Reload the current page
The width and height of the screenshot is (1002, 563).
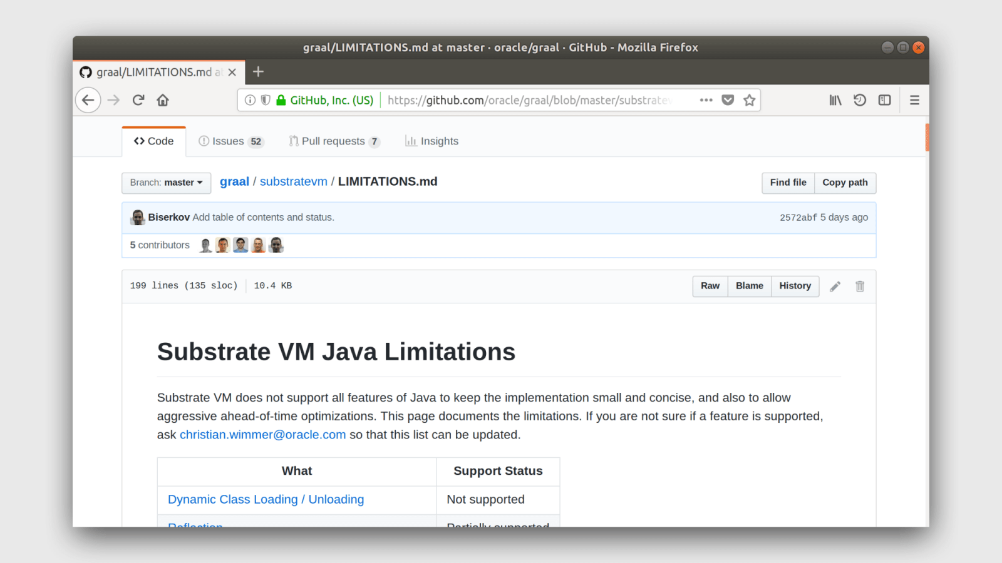138,100
